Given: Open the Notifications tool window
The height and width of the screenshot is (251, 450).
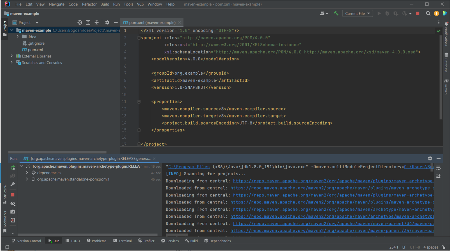Looking at the screenshot, I should [446, 34].
